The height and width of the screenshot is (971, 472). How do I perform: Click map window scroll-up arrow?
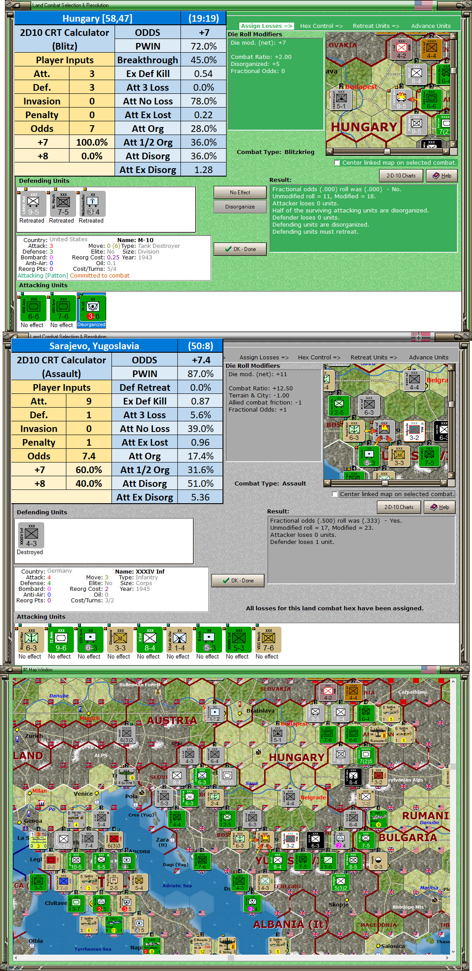coord(453,682)
